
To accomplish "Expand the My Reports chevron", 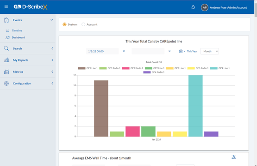I will tap(52, 60).
